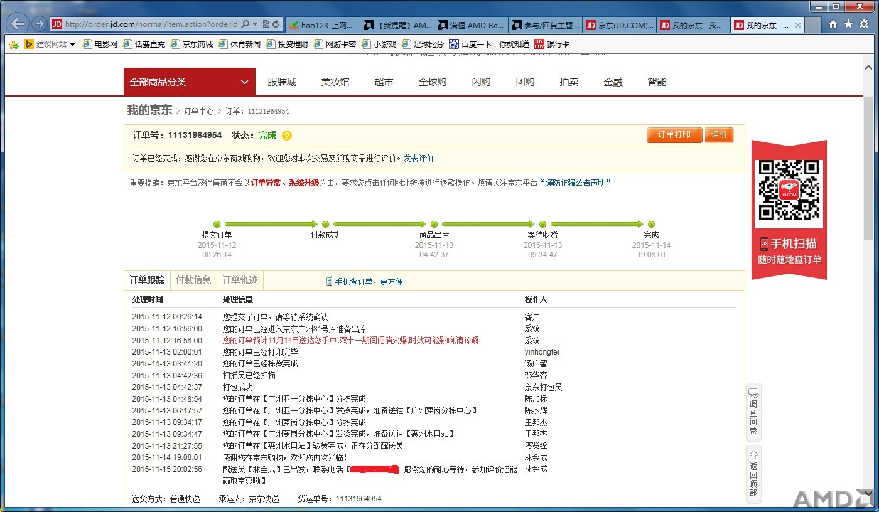Switch to the 我的京东--我... tab
The image size is (879, 512).
(x=694, y=25)
